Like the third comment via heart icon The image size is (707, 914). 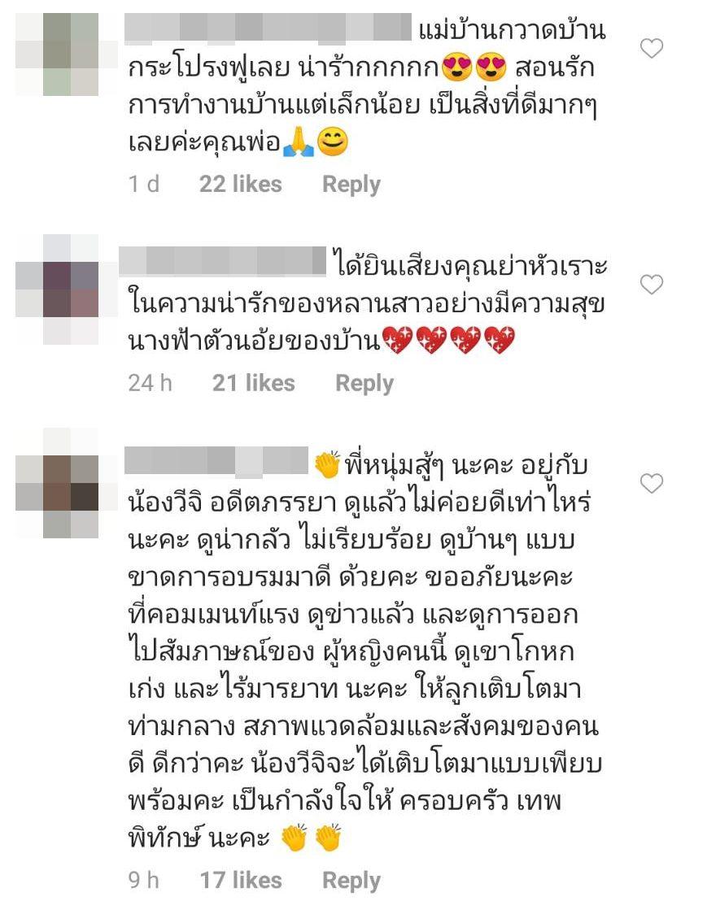pos(652,483)
